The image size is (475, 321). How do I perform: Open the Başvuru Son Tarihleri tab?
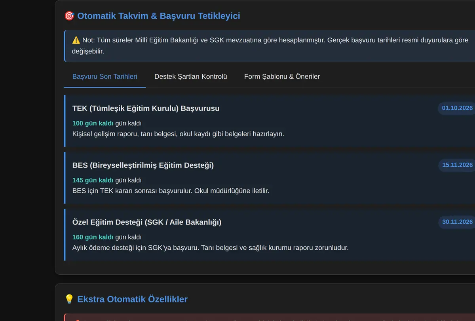click(x=105, y=76)
